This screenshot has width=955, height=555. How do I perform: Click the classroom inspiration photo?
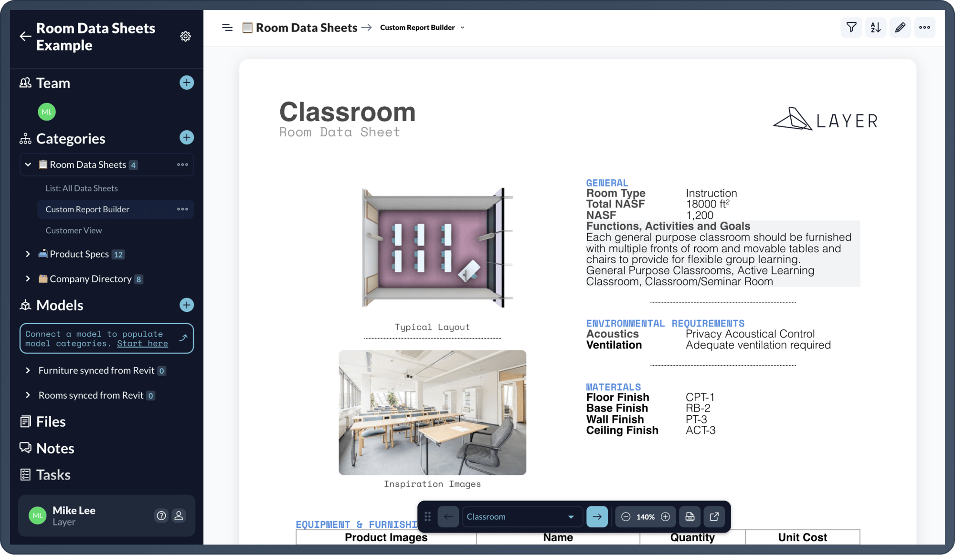point(433,412)
